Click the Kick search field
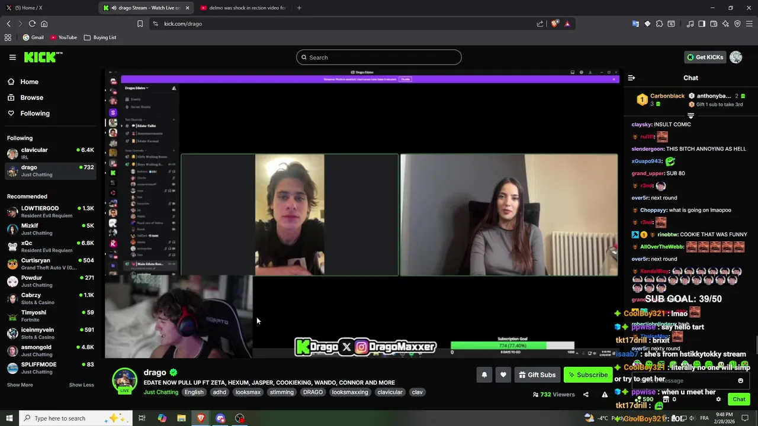Image resolution: width=758 pixels, height=426 pixels. pos(379,57)
